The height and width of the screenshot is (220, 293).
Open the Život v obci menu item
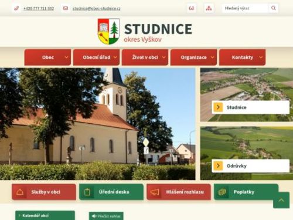point(145,57)
